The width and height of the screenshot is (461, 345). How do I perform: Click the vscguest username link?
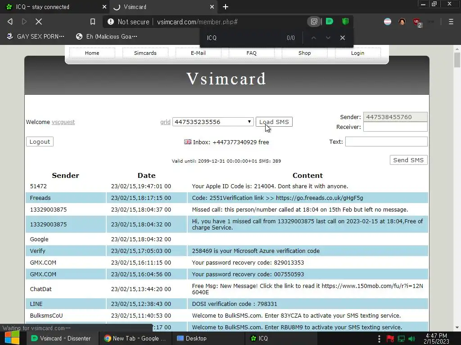pyautogui.click(x=63, y=122)
